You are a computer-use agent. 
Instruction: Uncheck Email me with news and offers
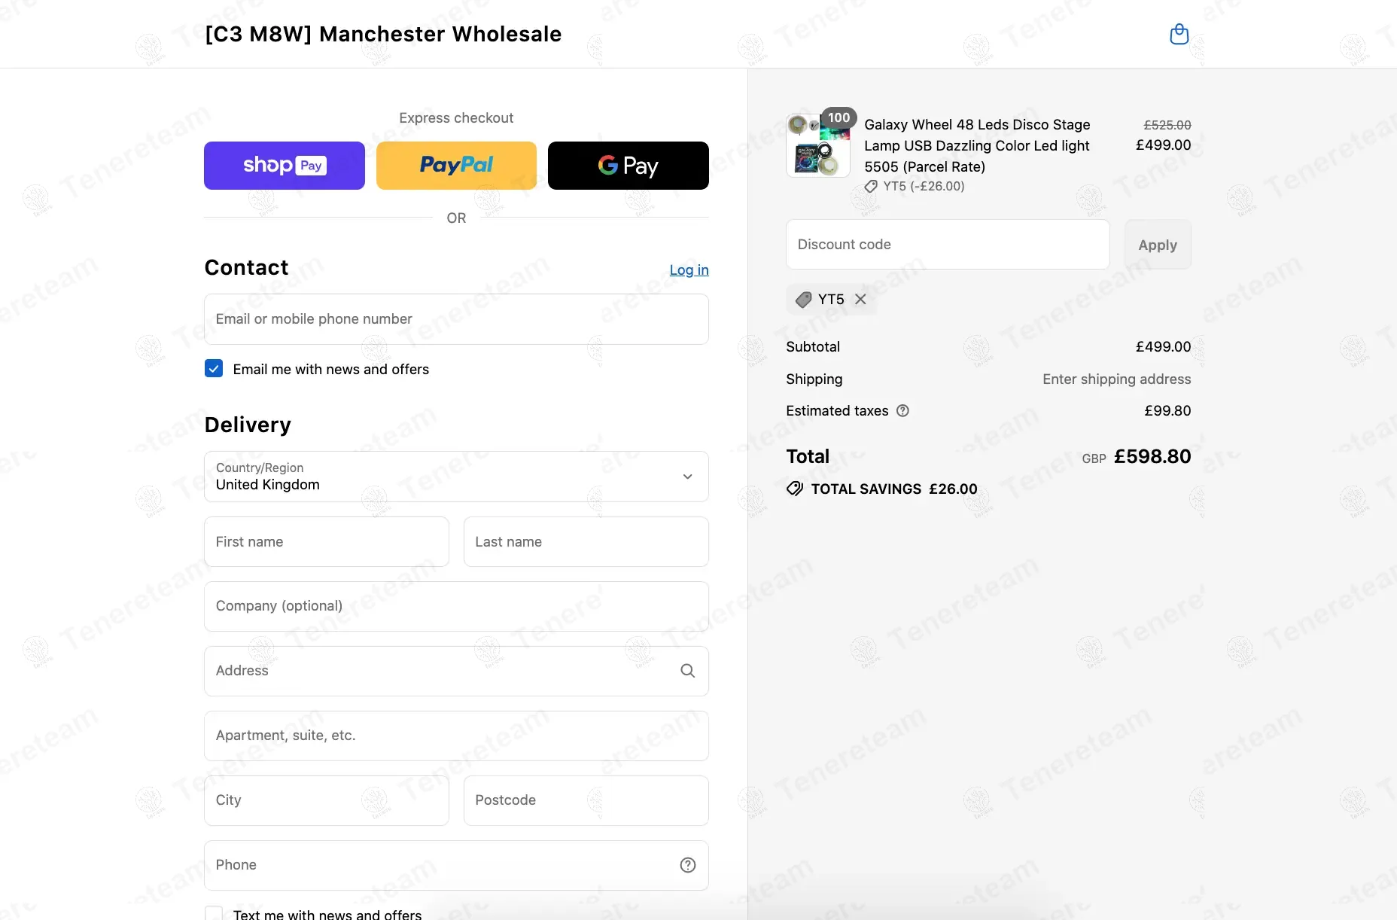[214, 368]
